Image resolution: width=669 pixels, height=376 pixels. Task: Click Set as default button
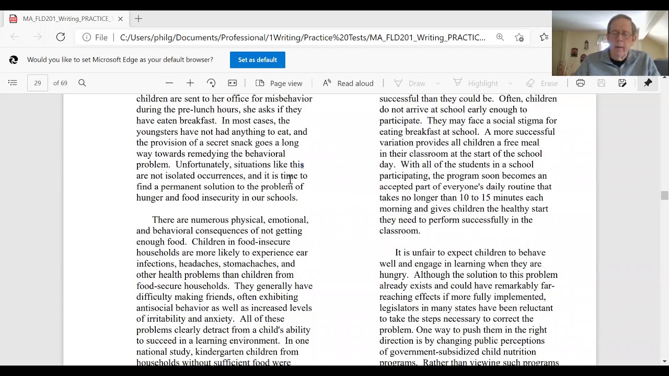coord(258,60)
